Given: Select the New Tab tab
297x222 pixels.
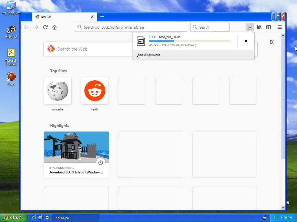Looking at the screenshot, I should click(x=64, y=17).
